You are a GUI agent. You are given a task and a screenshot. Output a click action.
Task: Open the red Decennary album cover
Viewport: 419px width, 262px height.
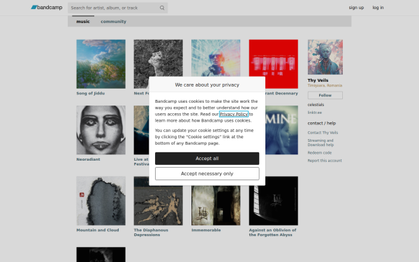coord(273,64)
